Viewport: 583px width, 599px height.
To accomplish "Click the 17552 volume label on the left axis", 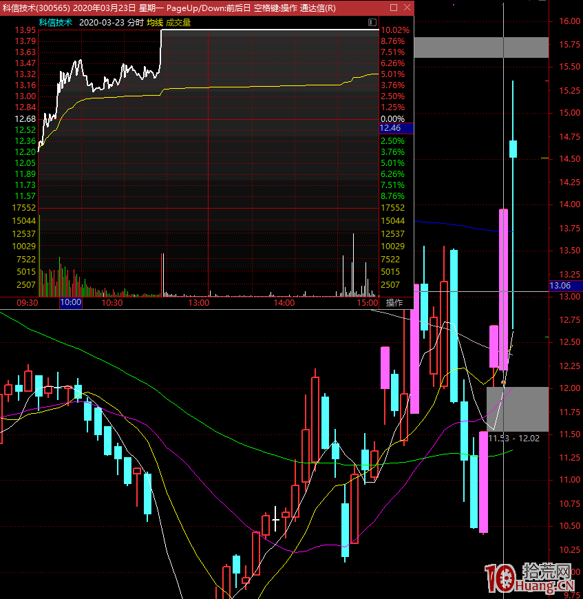I will coord(23,208).
